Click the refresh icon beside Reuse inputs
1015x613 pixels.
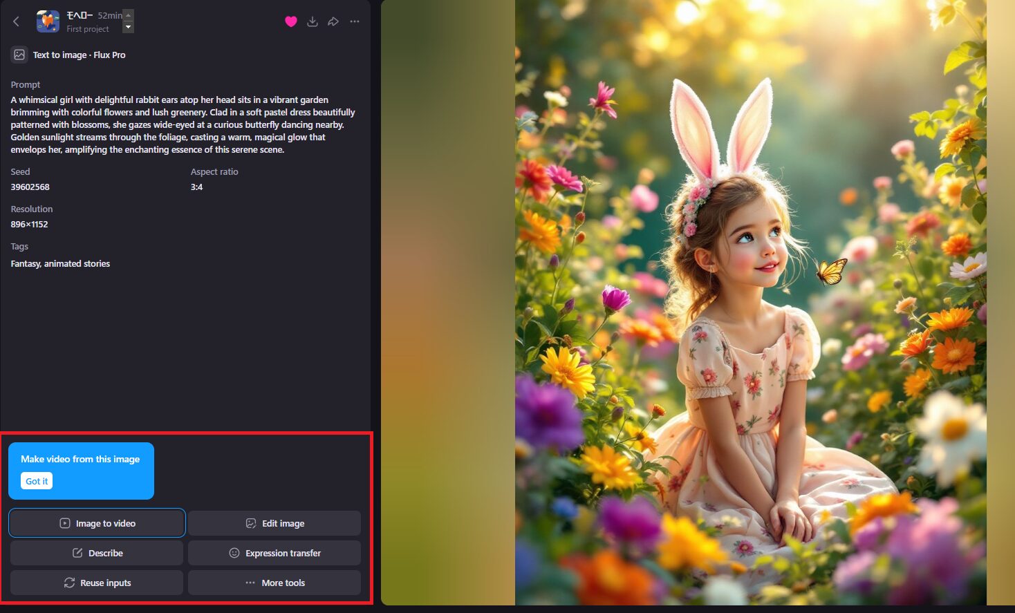pyautogui.click(x=68, y=583)
